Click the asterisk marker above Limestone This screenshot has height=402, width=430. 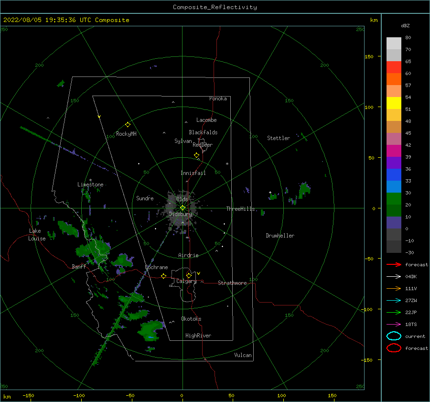click(x=90, y=180)
